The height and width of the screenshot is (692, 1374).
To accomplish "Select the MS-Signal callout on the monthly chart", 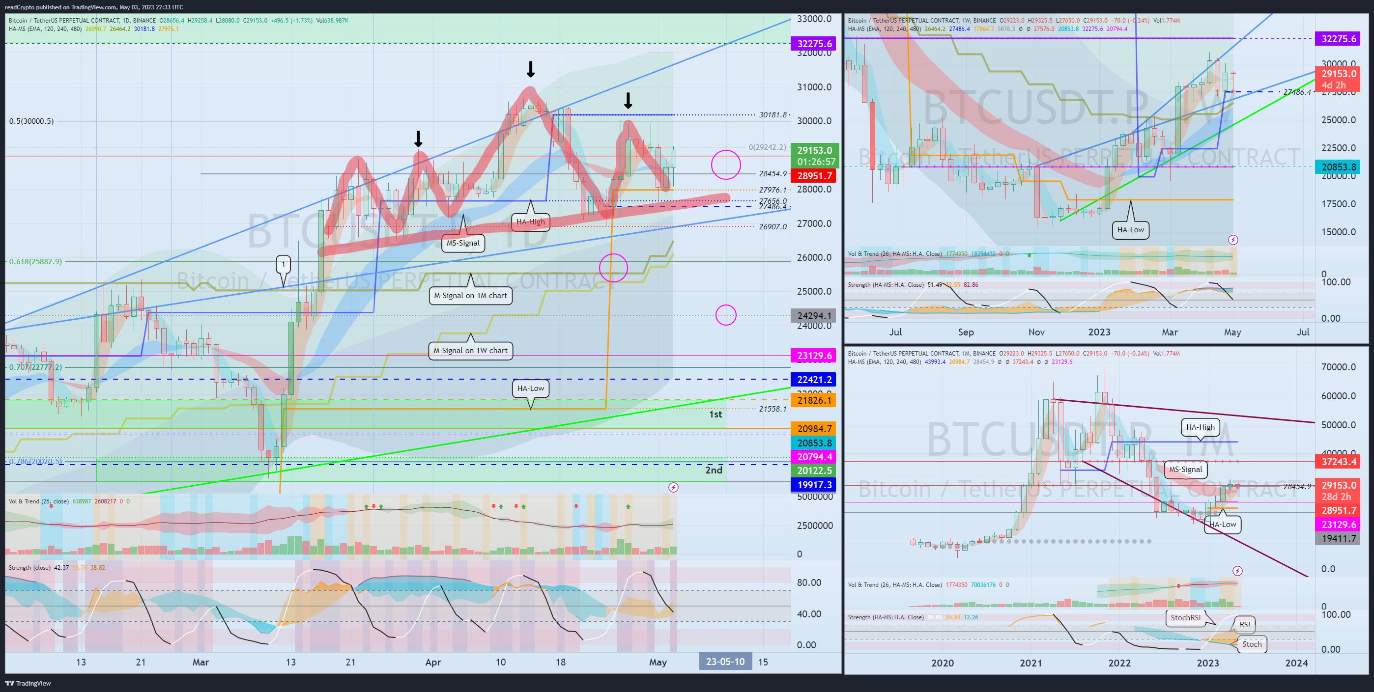I will pyautogui.click(x=1186, y=470).
